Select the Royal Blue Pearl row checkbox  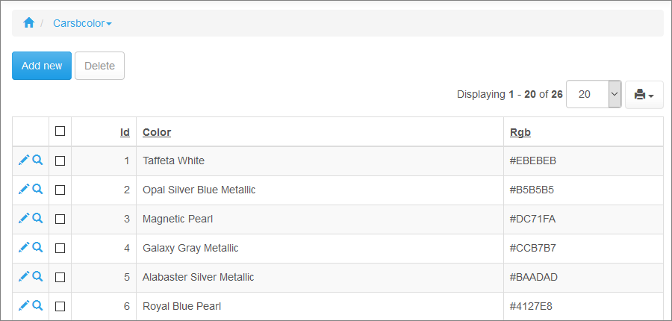click(x=60, y=306)
